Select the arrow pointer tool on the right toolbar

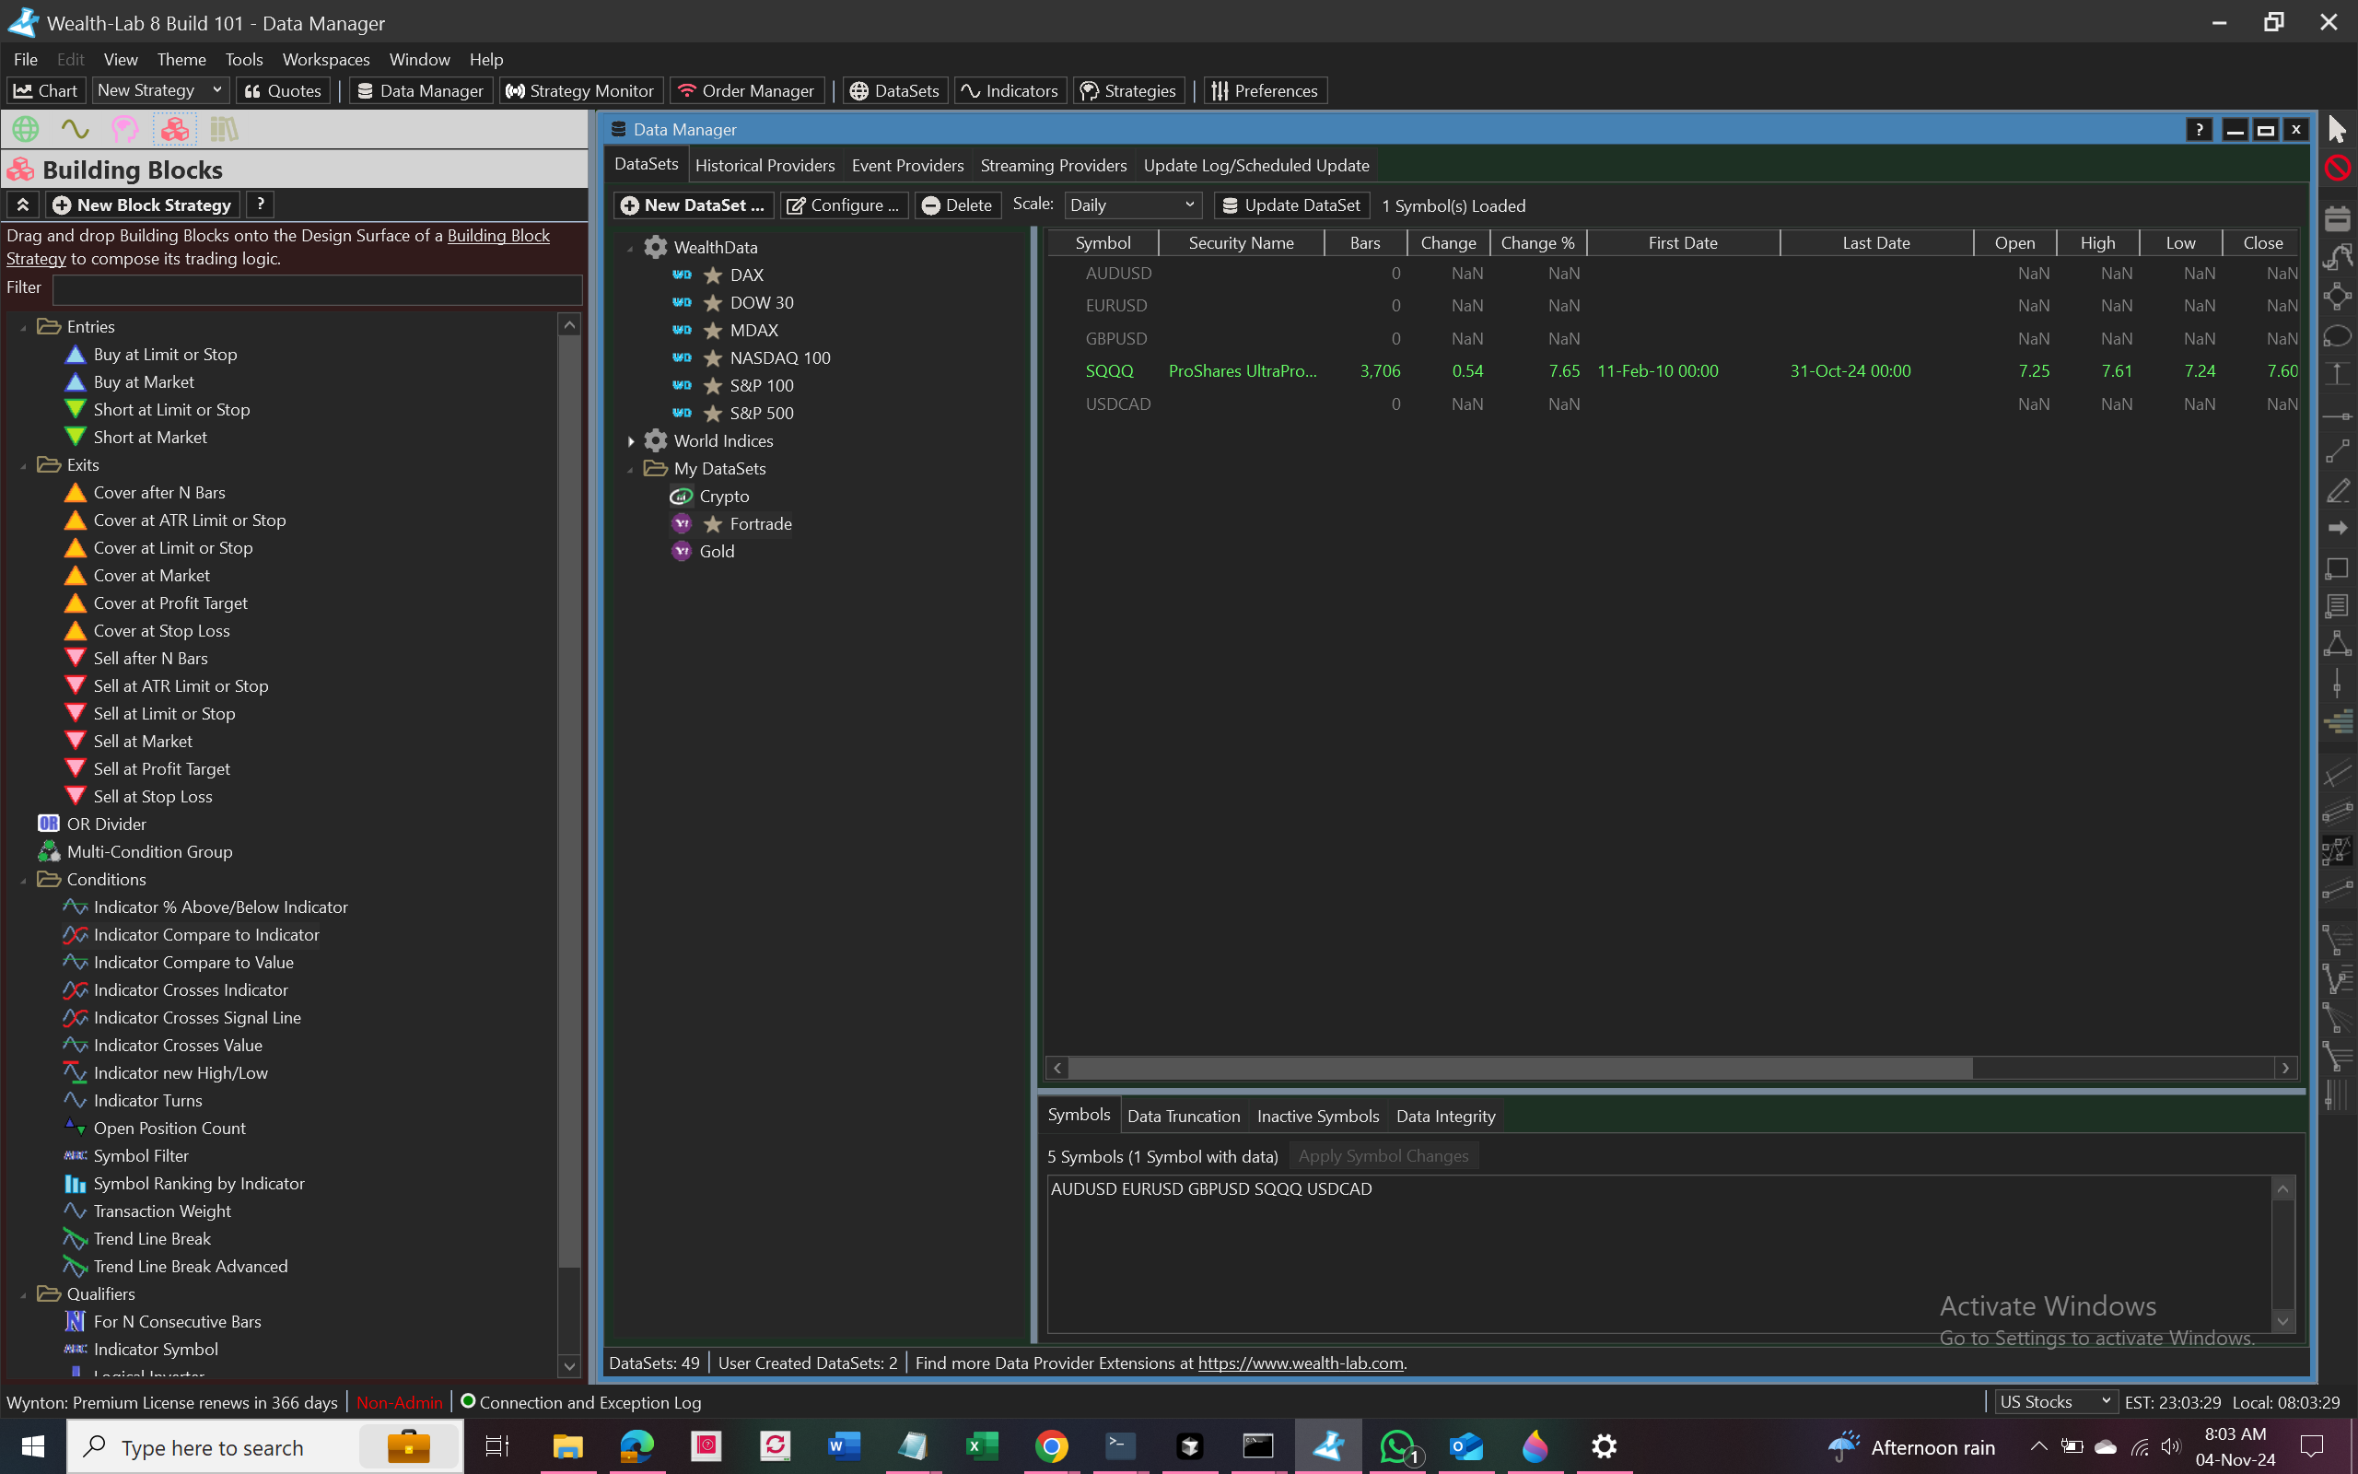(x=2338, y=129)
